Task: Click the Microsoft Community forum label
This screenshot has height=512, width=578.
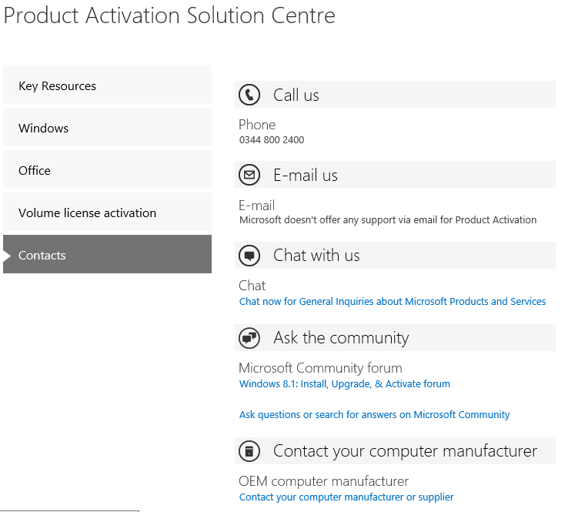Action: pos(320,368)
